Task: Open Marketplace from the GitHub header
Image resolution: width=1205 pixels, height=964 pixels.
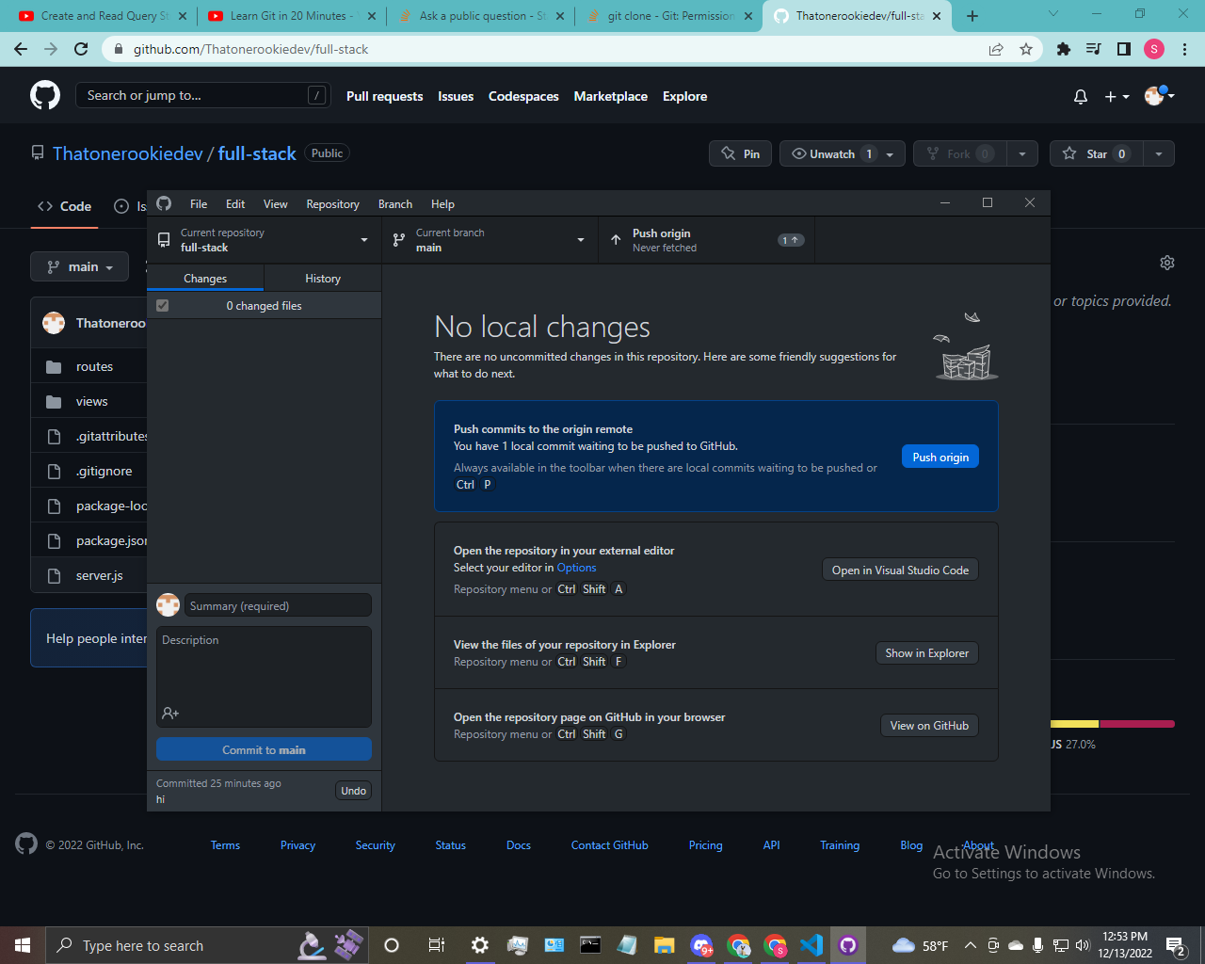Action: tap(611, 96)
